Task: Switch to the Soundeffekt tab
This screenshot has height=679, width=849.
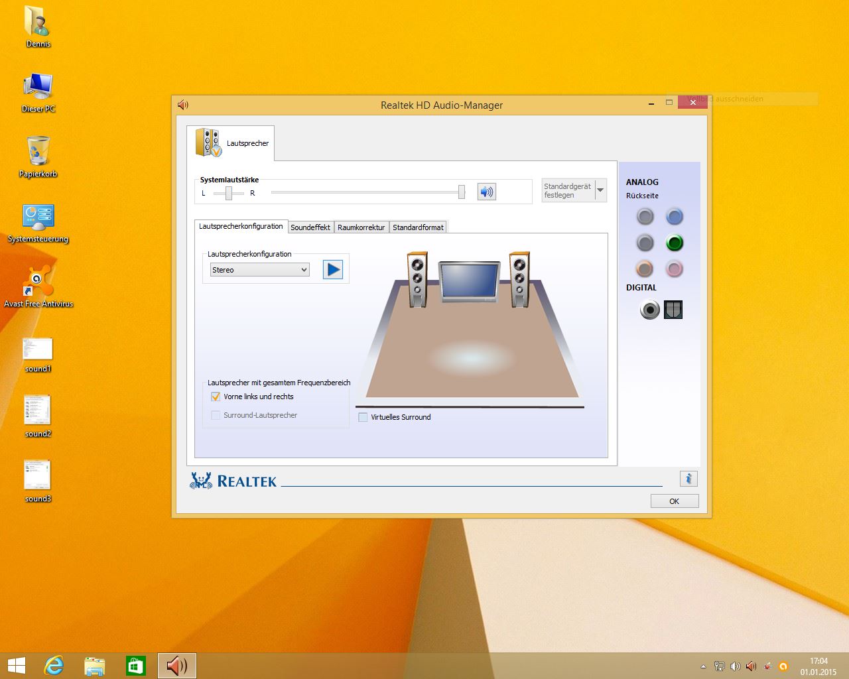Action: (310, 227)
